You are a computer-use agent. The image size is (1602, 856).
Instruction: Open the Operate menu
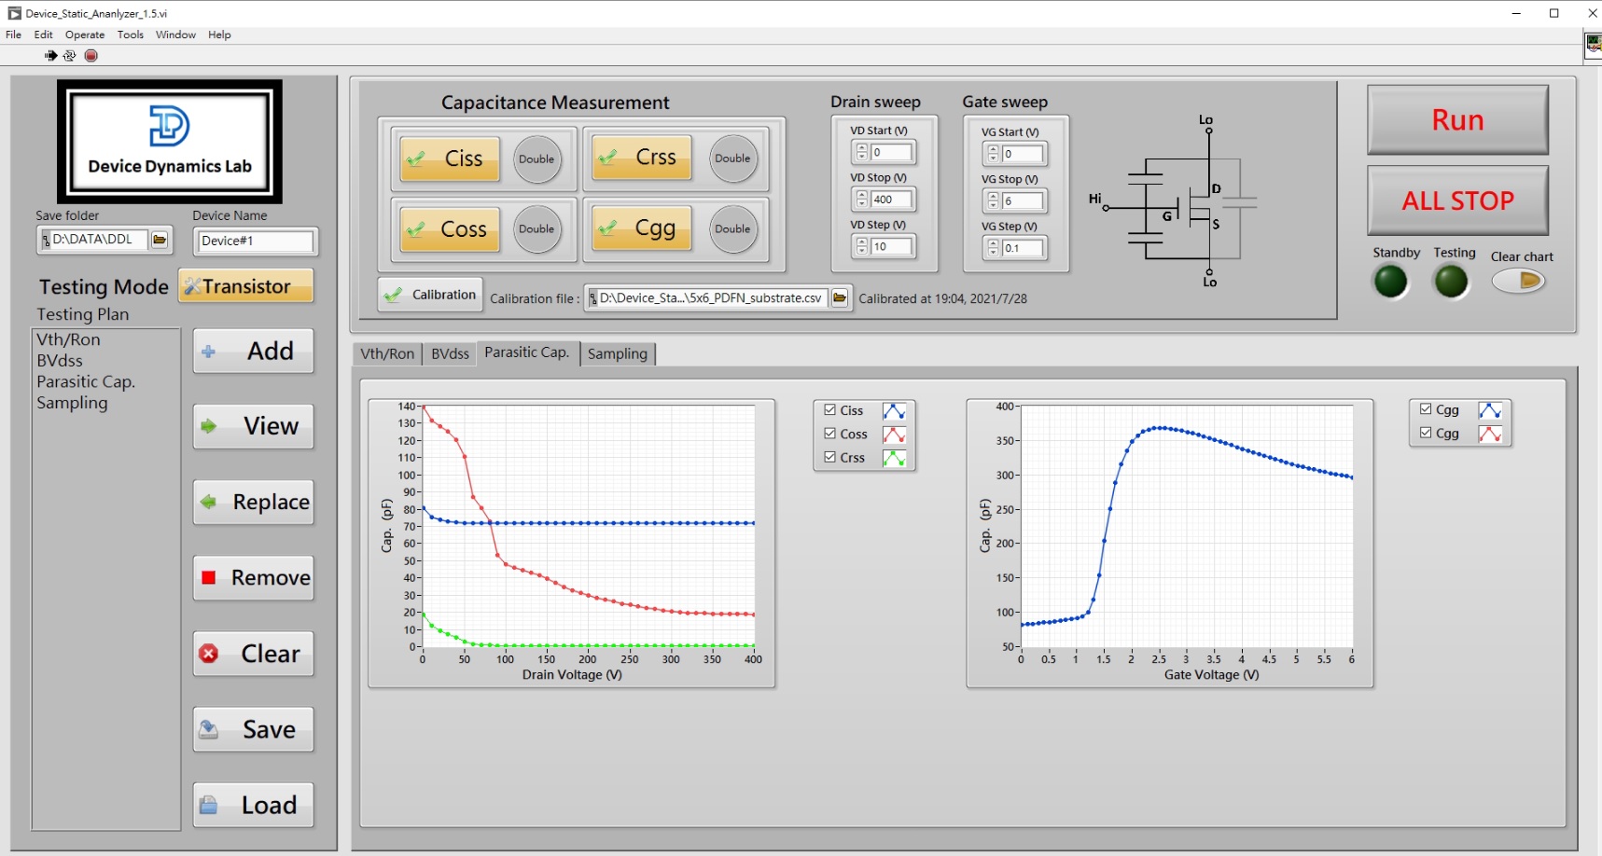click(x=85, y=35)
